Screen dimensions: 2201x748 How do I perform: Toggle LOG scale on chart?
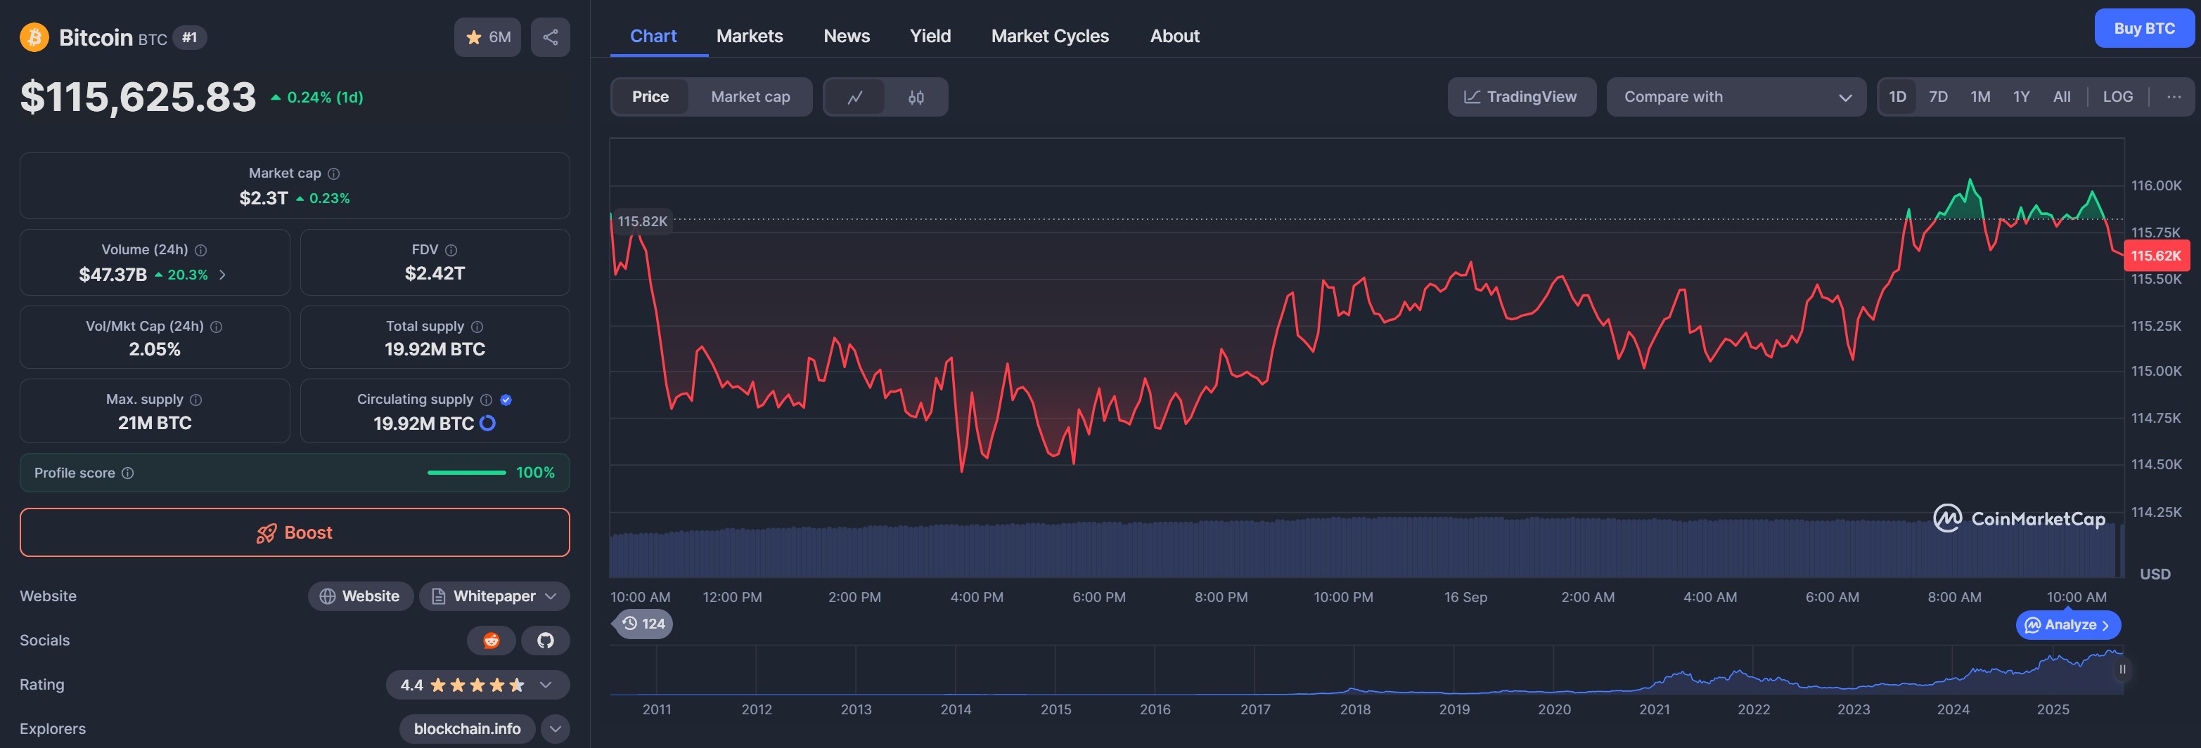(2117, 98)
